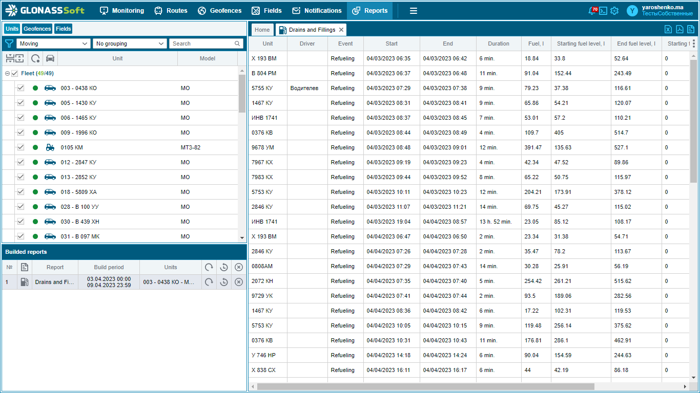Click the collapse all groups icon
Image resolution: width=700 pixels, height=393 pixels.
(9, 58)
